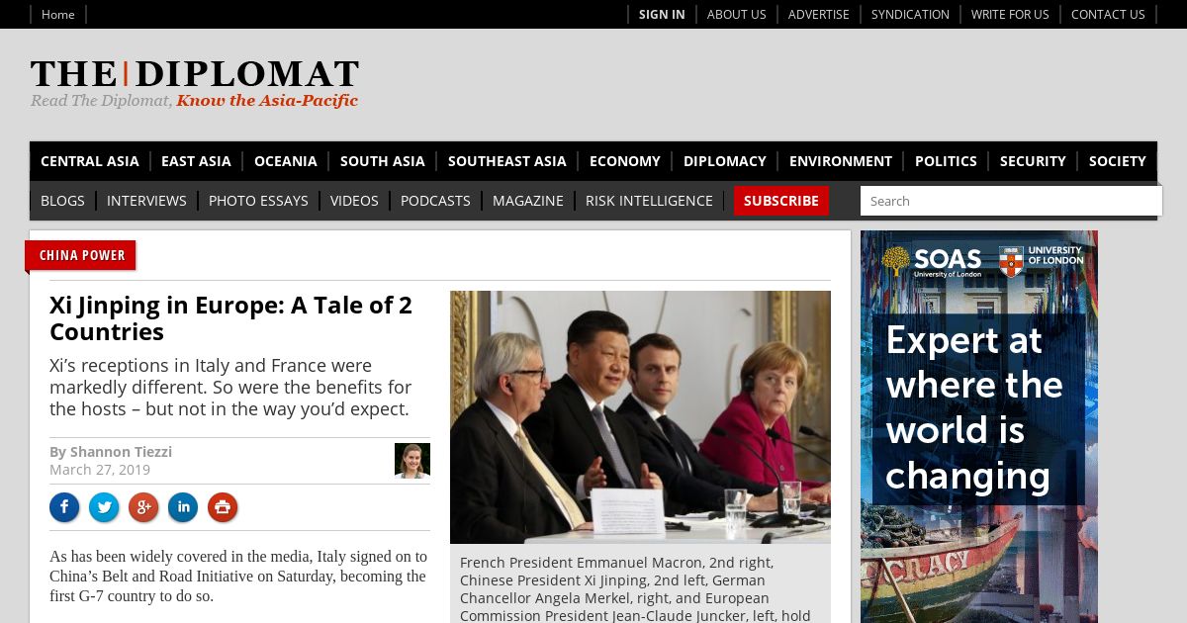Click tagline Know the Asia-Pacific
The width and height of the screenshot is (1187, 623).
coord(267,101)
